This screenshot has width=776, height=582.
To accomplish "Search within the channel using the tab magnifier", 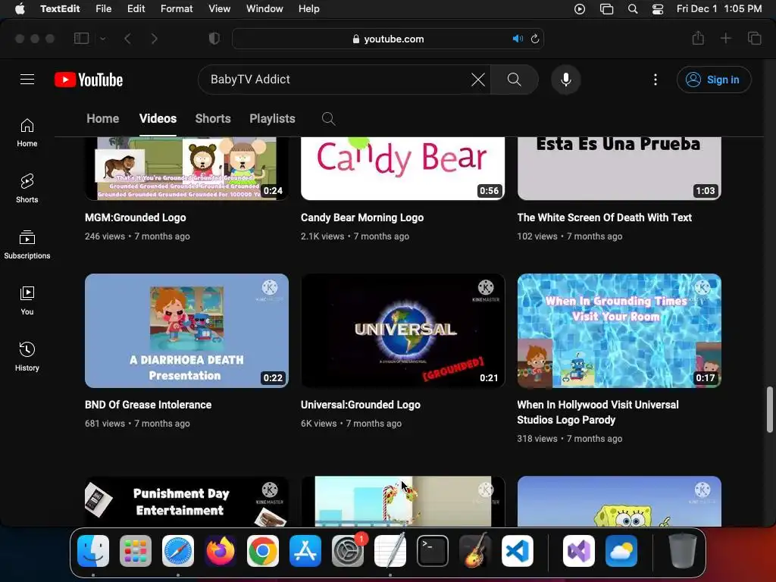I will pyautogui.click(x=329, y=119).
